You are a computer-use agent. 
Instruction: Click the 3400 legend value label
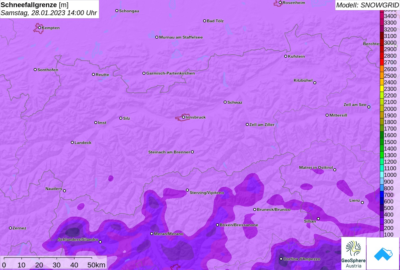[x=390, y=16]
